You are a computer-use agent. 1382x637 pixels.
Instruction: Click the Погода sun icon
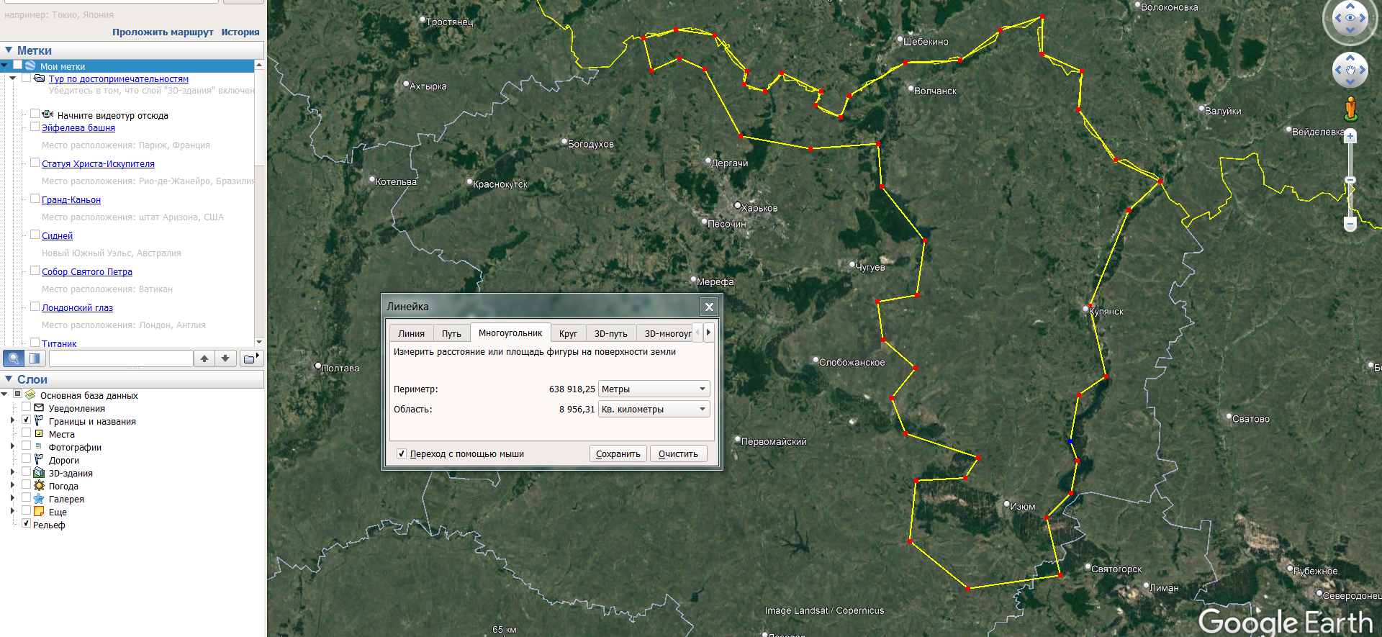(x=39, y=486)
